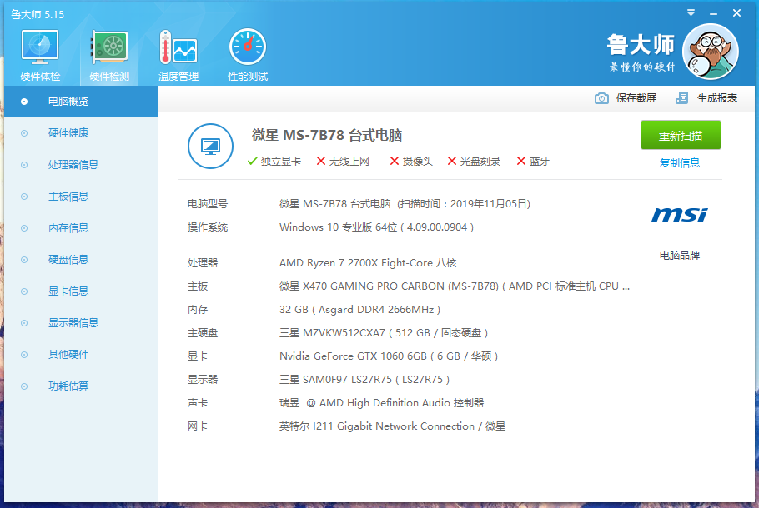Click the heading 微星 MS-7B78 台式电脑
759x508 pixels.
[x=327, y=136]
